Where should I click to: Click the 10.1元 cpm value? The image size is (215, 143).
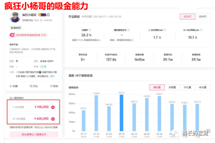(192, 38)
